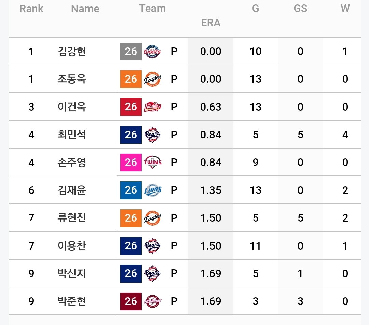Sort table by GS column header
Screen dimensions: 369x325
tap(300, 9)
